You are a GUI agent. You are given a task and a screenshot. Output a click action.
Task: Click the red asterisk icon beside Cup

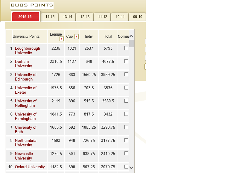point(77,37)
